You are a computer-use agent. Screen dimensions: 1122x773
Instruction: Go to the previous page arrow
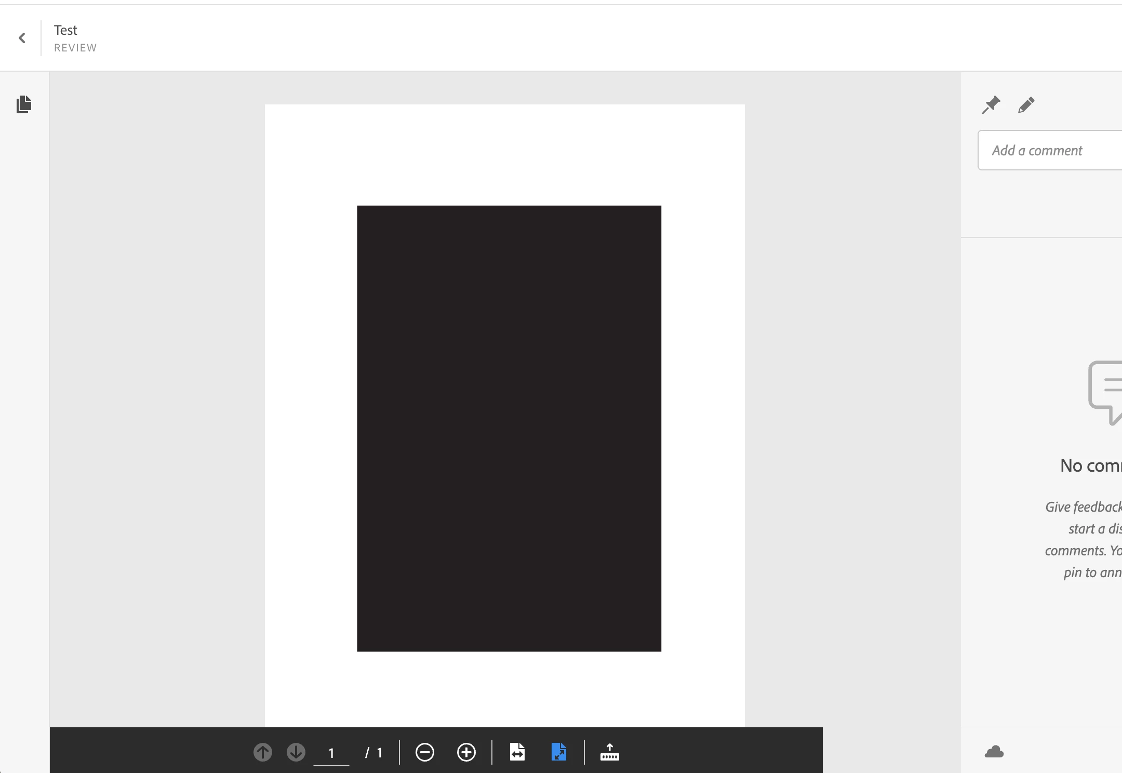pos(263,752)
